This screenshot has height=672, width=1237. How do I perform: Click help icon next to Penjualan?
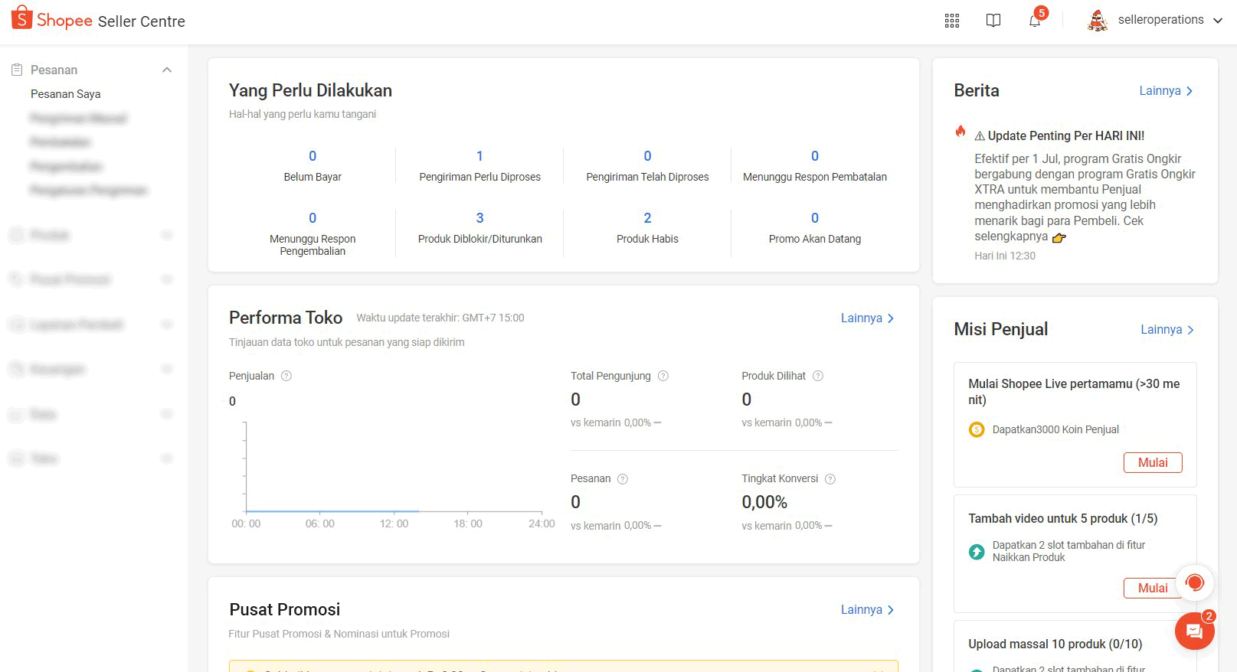pos(286,376)
